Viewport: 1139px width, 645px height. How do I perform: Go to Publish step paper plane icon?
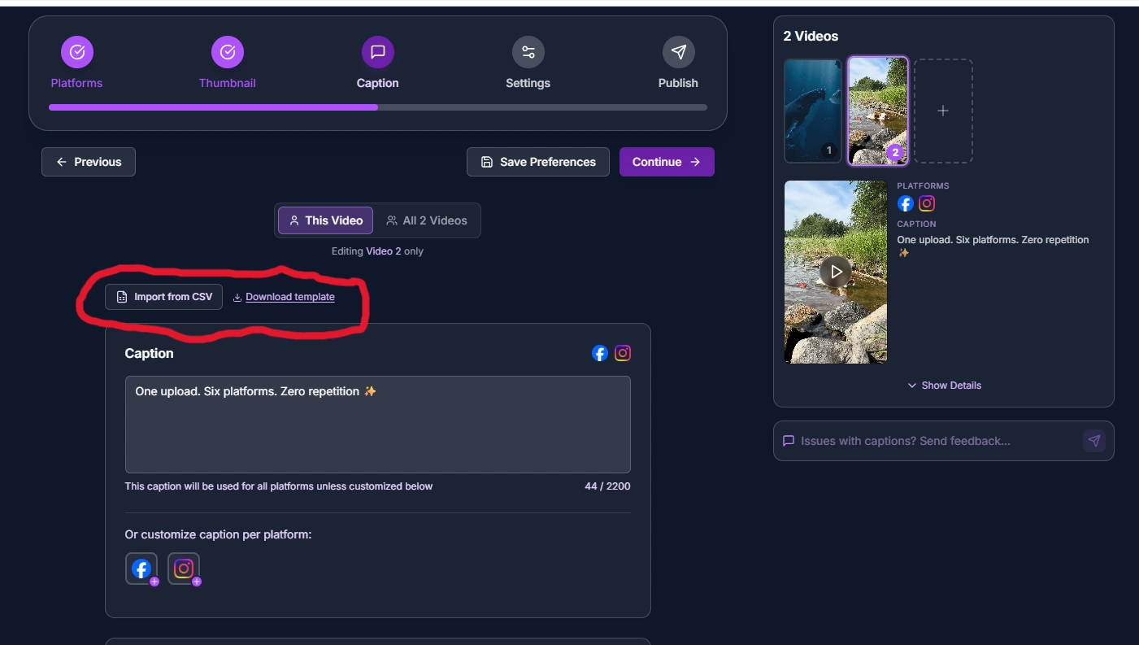(678, 52)
